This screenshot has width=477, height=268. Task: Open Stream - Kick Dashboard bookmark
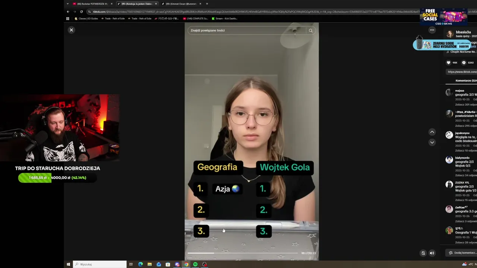224,18
